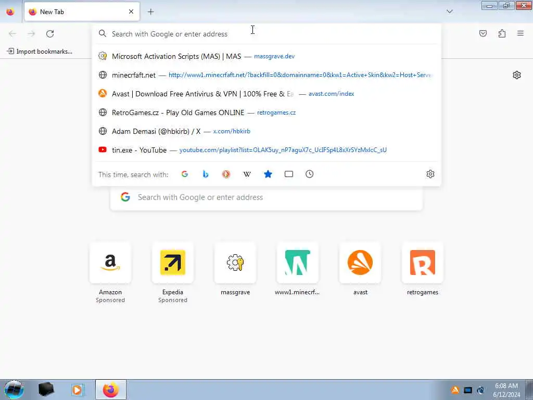Search history with the clock icon
Screen dimensions: 533x400
tap(309, 174)
